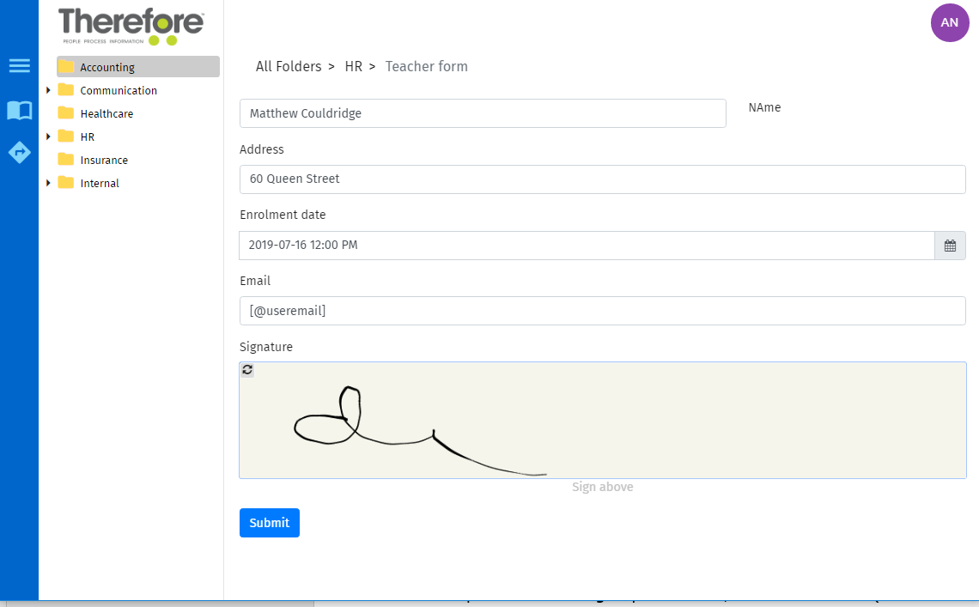Screen dimensions: 979x607
Task: Clear signature using the refresh icon
Action: coord(247,370)
